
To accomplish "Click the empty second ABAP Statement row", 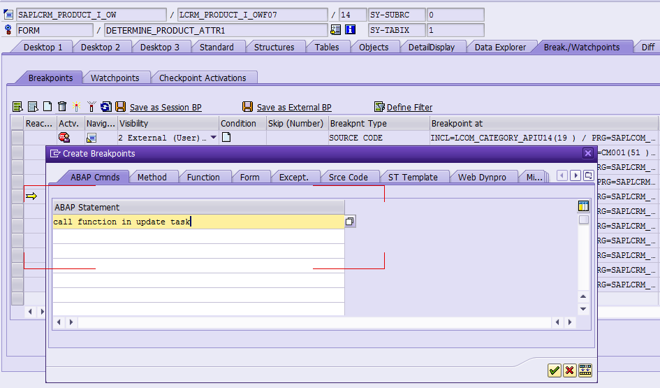I will click(x=198, y=236).
